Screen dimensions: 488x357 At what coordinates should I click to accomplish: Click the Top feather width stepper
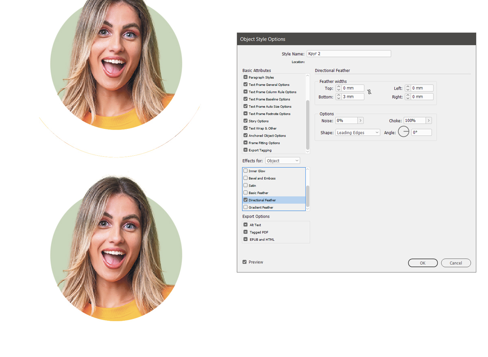[338, 88]
